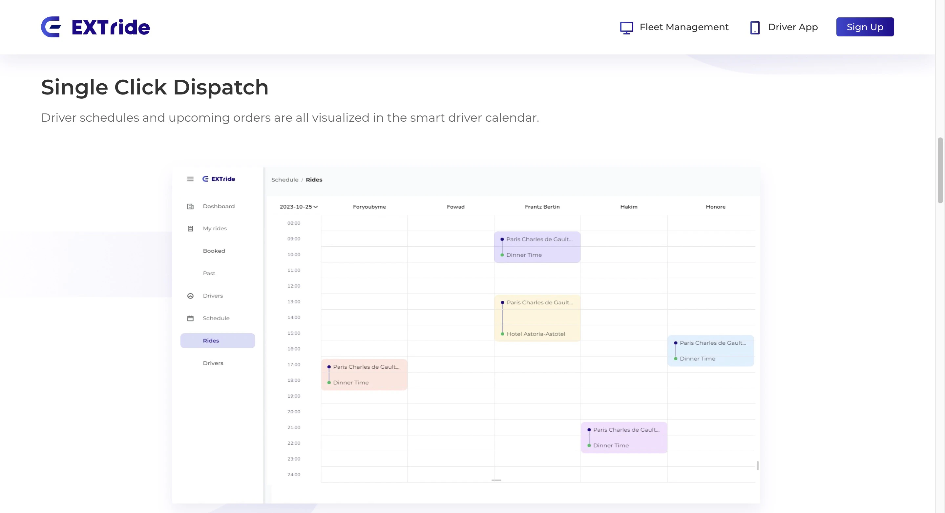Screen dimensions: 945x513
Task: Select Honore's blue Dinner Time ride block
Action: click(x=710, y=351)
